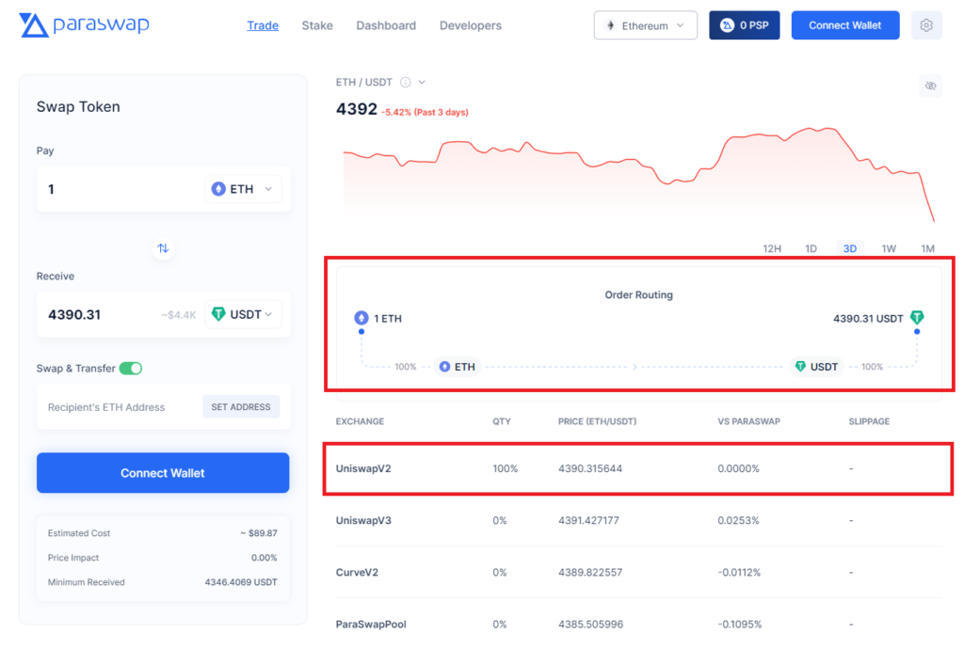Click the ParaSwap logo
Viewport: 964px width, 648px height.
coord(84,25)
